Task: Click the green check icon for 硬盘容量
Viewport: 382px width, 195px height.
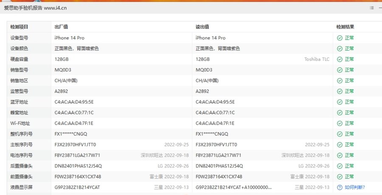Action: (340, 59)
